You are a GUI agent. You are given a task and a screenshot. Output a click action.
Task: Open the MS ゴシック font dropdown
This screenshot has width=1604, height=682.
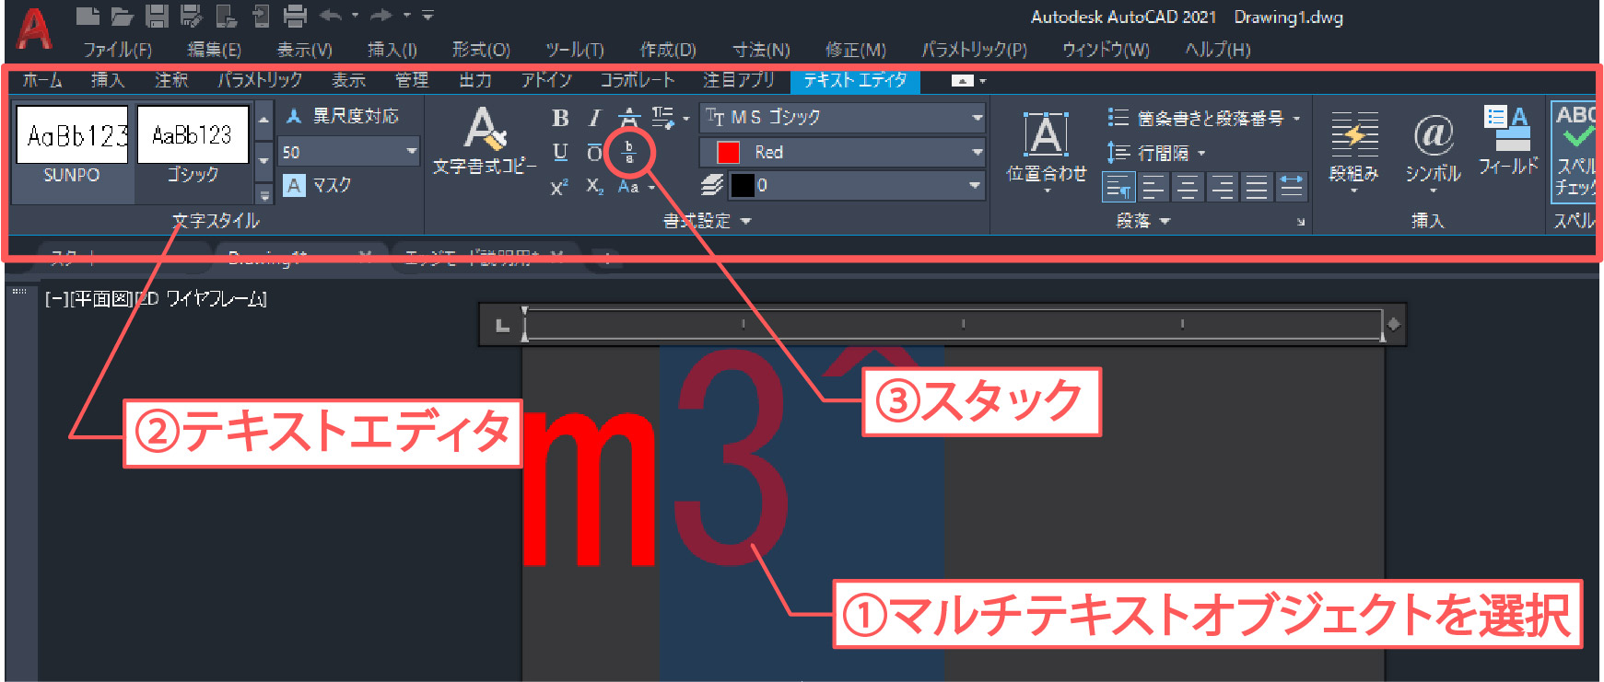click(977, 118)
